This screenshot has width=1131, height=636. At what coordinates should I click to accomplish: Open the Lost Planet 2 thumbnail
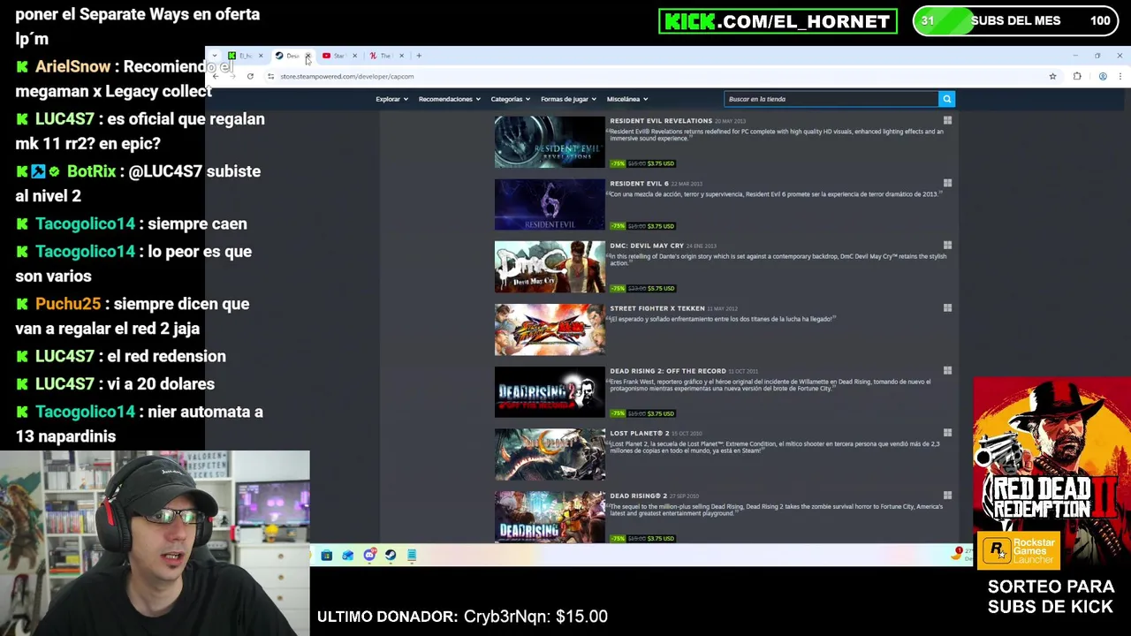tap(550, 455)
